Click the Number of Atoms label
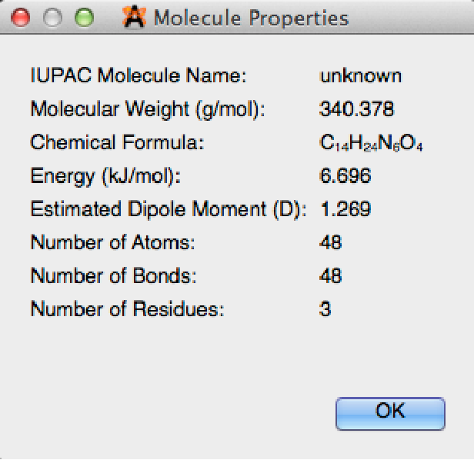The height and width of the screenshot is (460, 474). pyautogui.click(x=113, y=243)
